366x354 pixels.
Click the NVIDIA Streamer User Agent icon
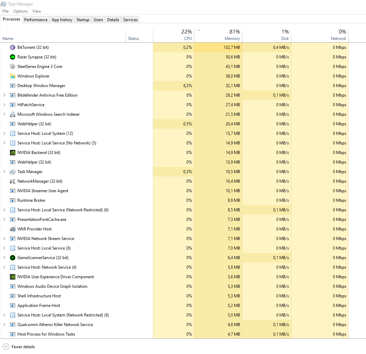point(13,191)
